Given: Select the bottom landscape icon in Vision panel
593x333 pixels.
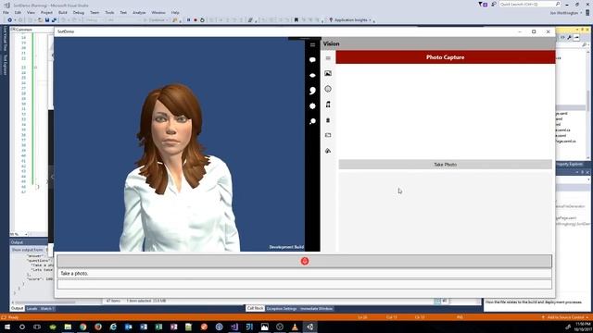Looking at the screenshot, I should coord(328,151).
